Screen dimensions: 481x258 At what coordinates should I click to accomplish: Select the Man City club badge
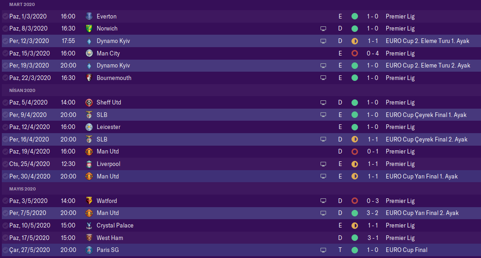(89, 53)
